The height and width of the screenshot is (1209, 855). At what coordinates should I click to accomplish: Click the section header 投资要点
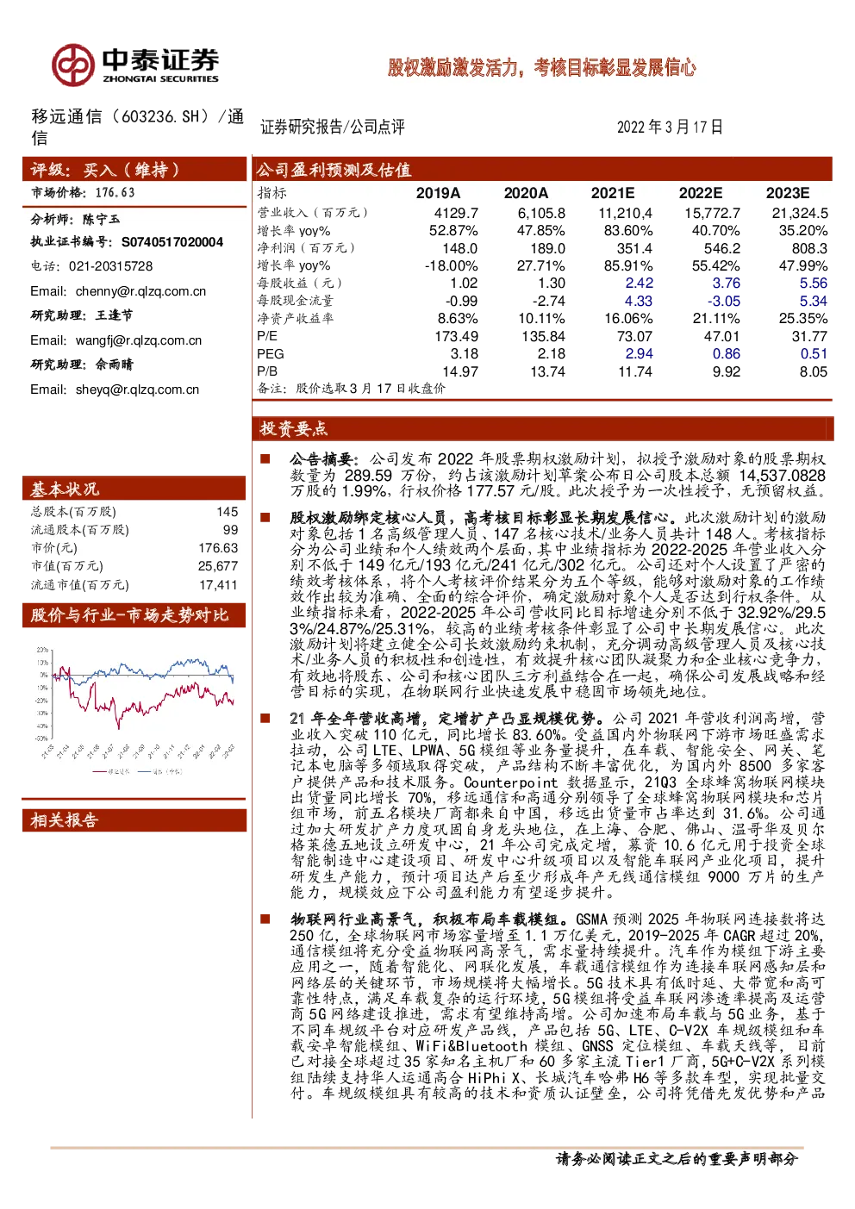click(543, 428)
